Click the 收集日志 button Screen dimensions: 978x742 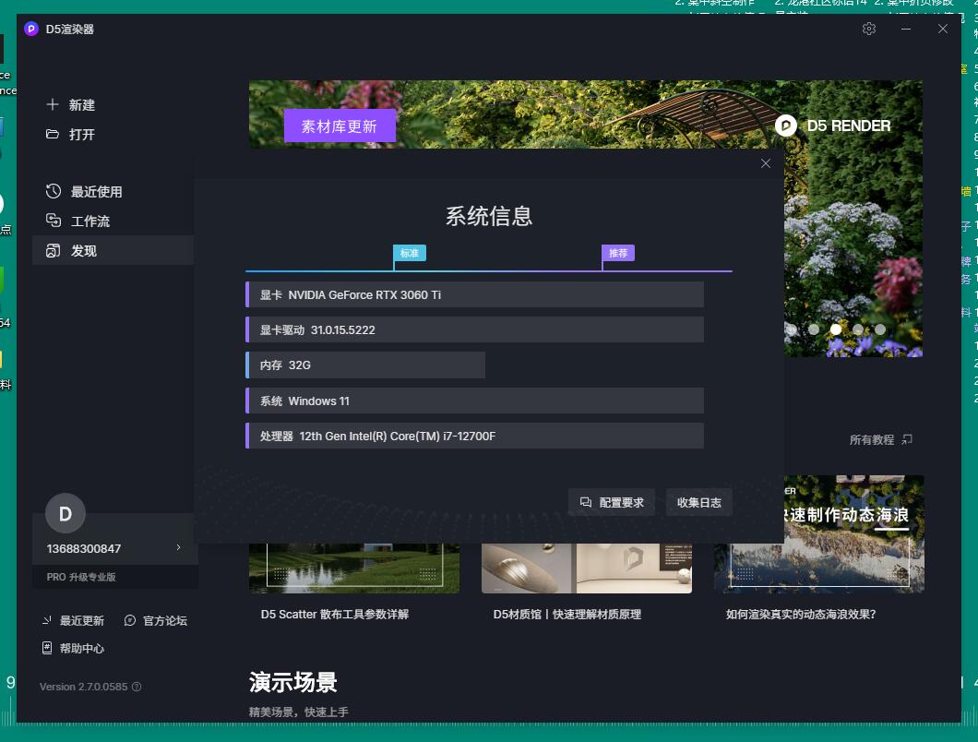coord(698,502)
